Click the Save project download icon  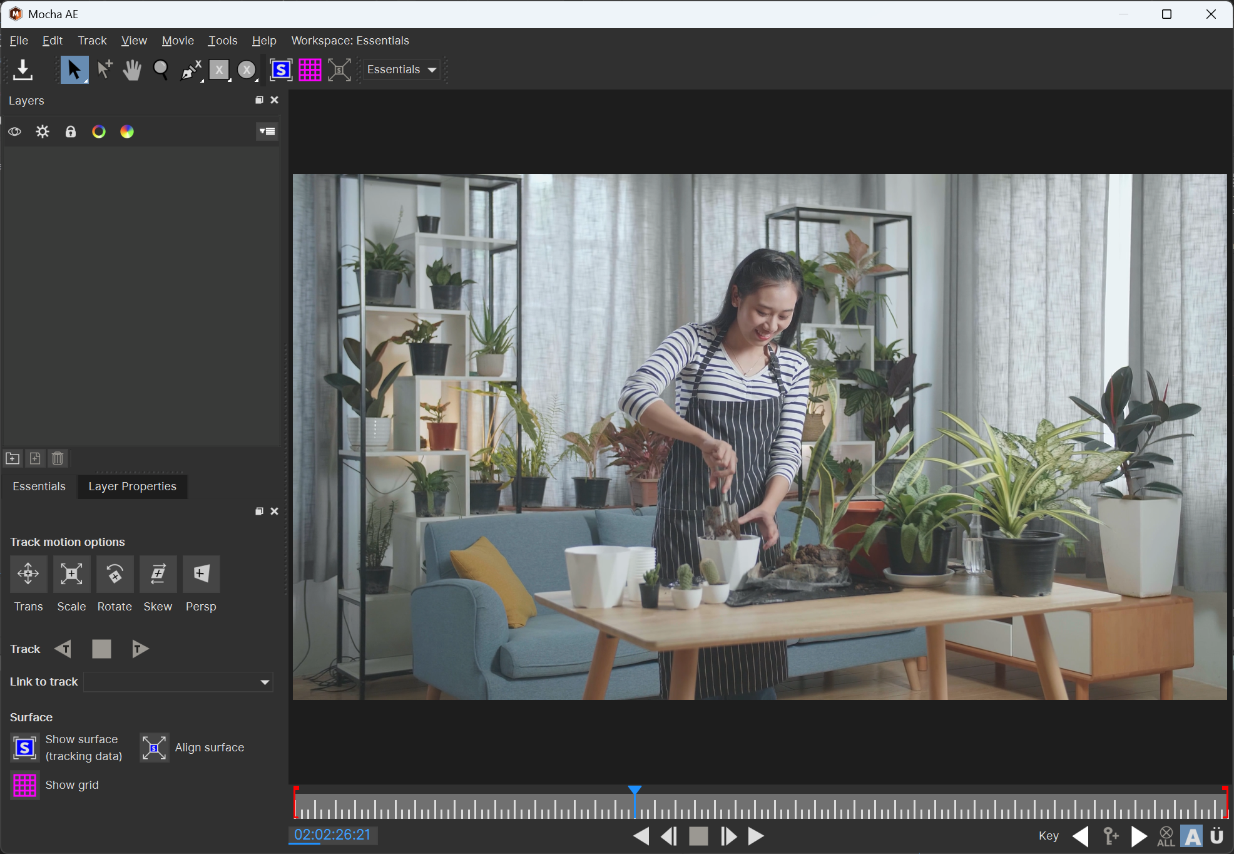coord(23,69)
